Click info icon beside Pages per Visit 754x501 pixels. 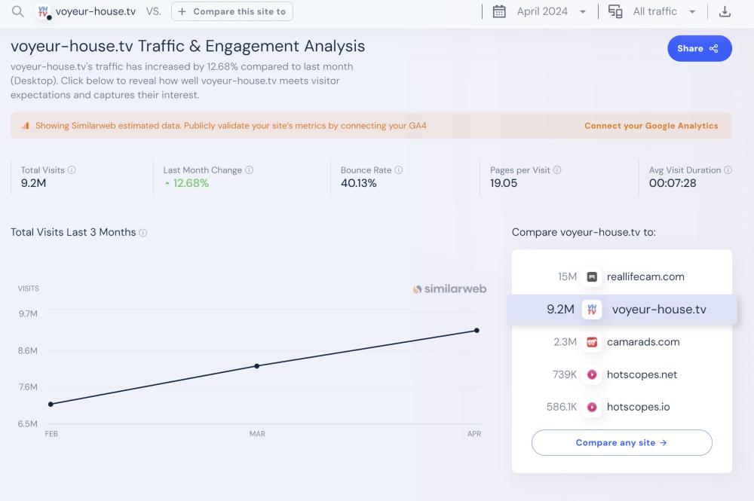(558, 170)
